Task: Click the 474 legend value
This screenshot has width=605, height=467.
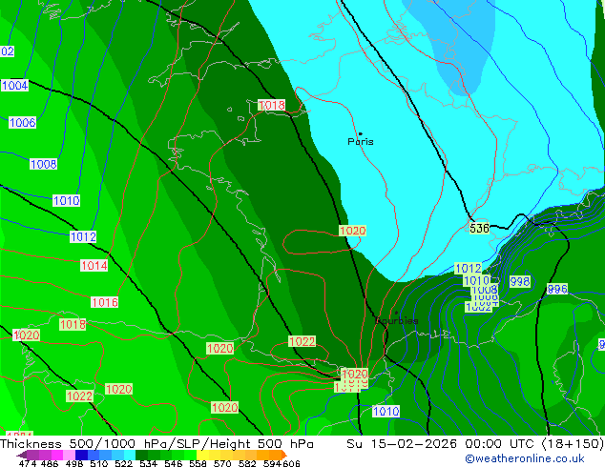Action: [x=27, y=463]
